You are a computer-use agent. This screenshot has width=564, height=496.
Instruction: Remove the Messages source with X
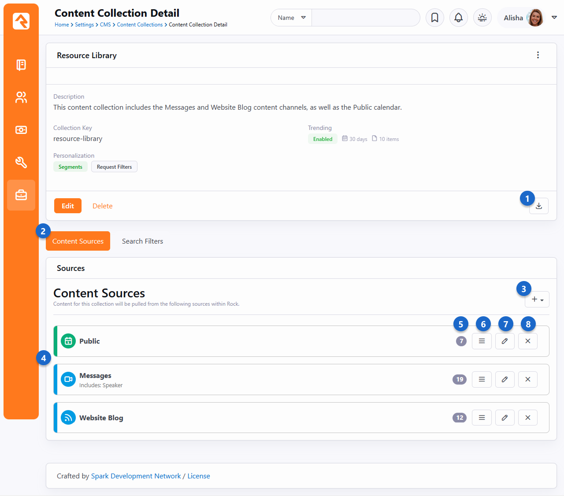528,379
